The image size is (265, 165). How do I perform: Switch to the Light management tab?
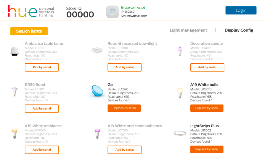coord(188,30)
